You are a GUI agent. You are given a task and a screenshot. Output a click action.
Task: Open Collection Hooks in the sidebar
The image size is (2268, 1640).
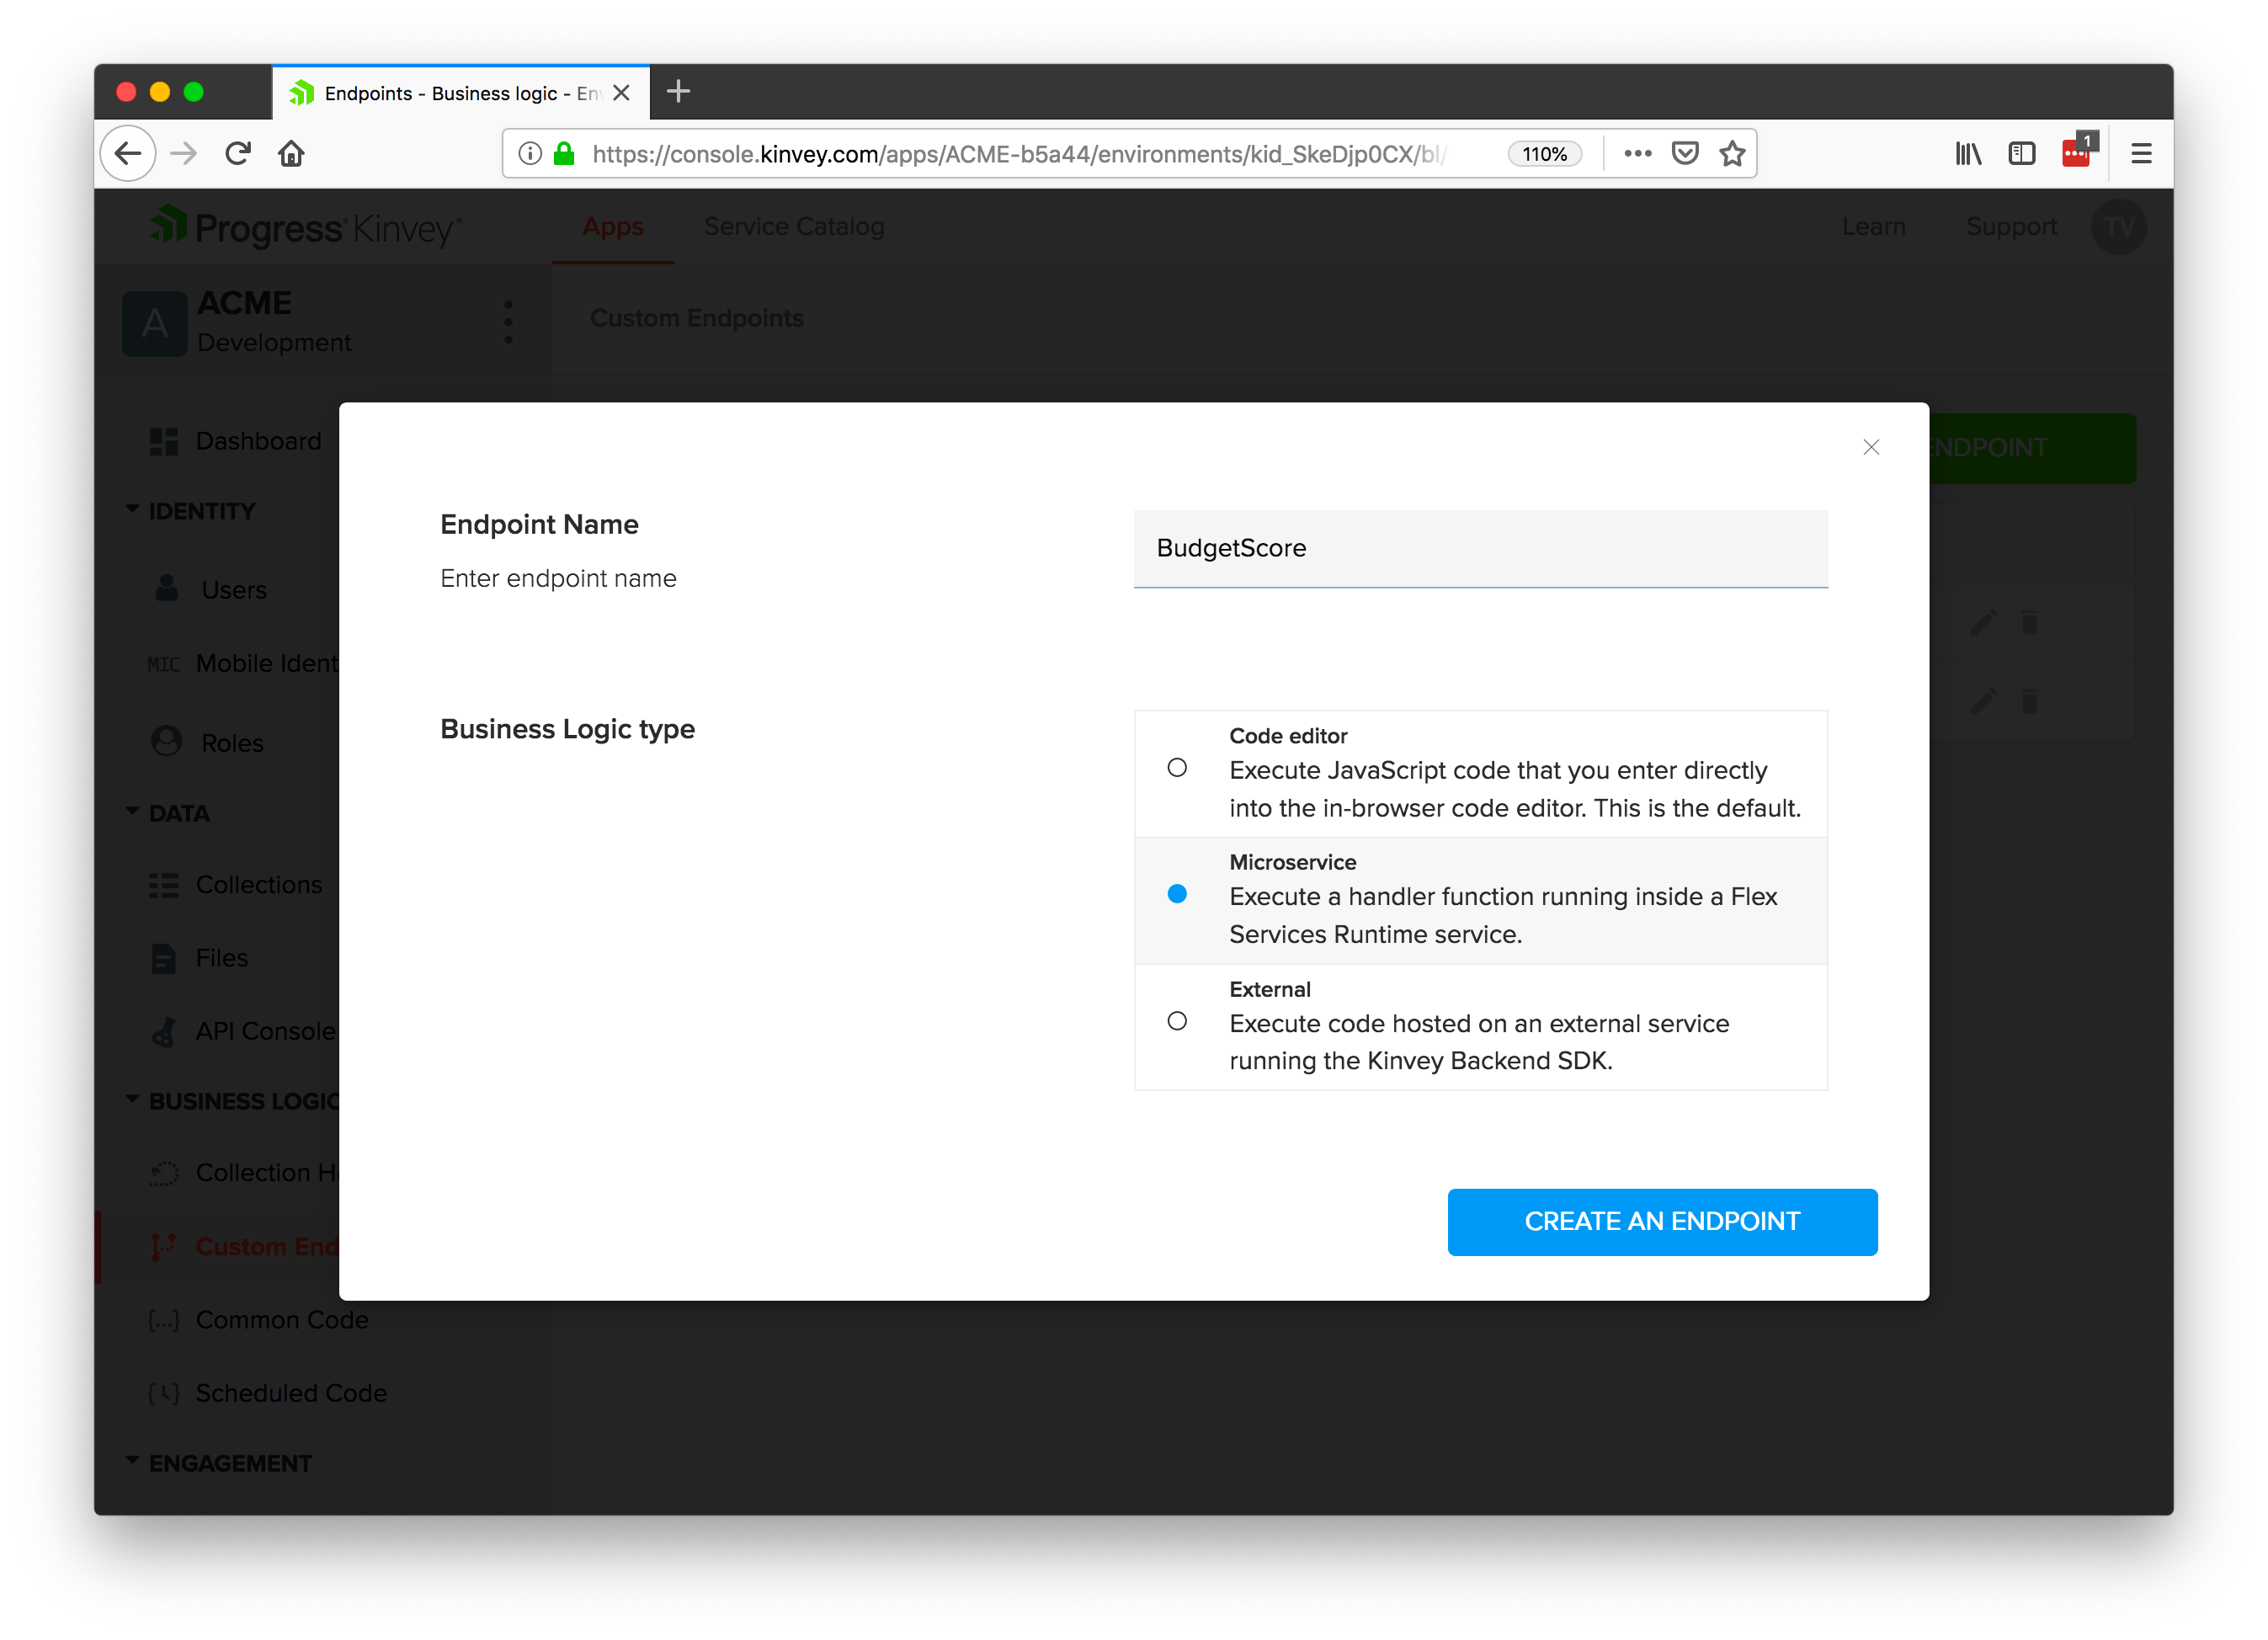tap(267, 1172)
